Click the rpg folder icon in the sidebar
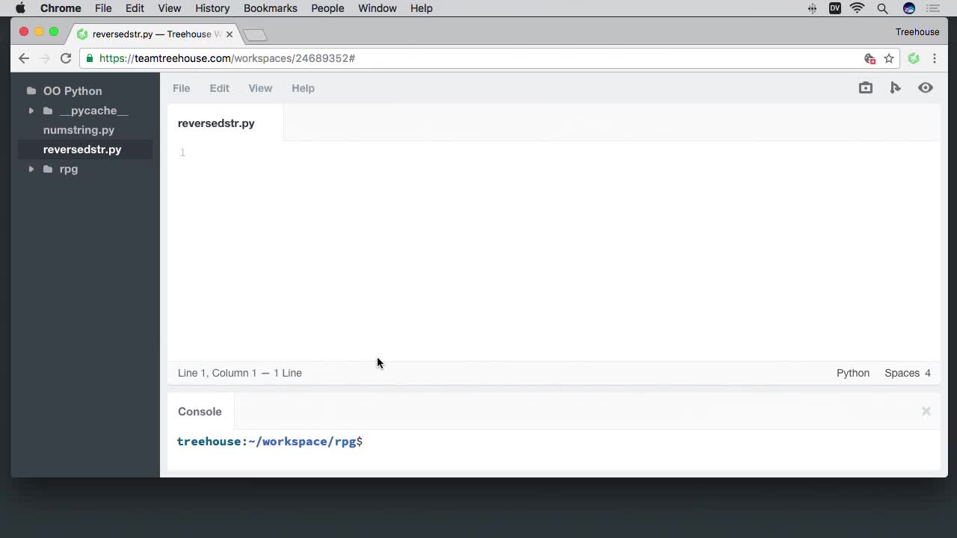This screenshot has height=538, width=957. tap(47, 169)
